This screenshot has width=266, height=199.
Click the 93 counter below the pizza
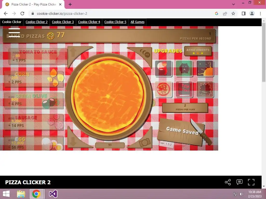(x=110, y=145)
